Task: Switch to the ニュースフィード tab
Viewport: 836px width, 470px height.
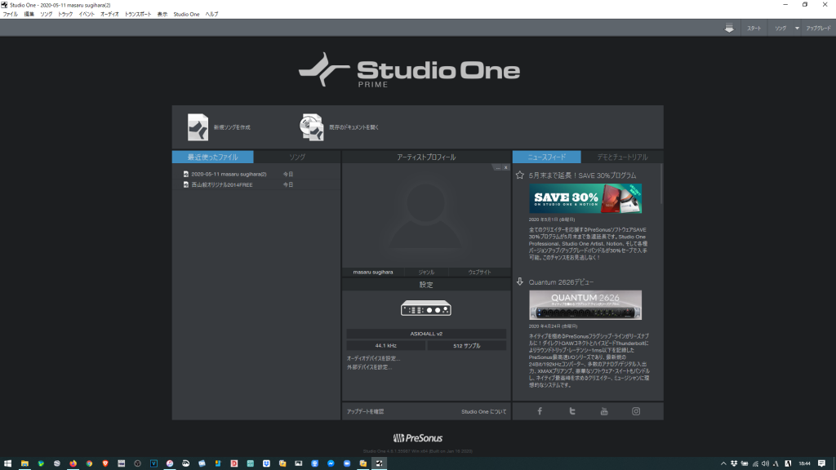Action: (x=546, y=157)
